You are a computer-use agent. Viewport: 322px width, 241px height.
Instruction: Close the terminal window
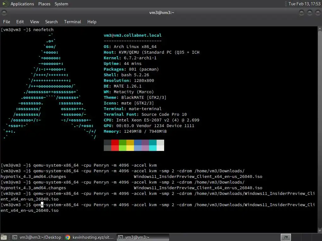tap(318, 13)
